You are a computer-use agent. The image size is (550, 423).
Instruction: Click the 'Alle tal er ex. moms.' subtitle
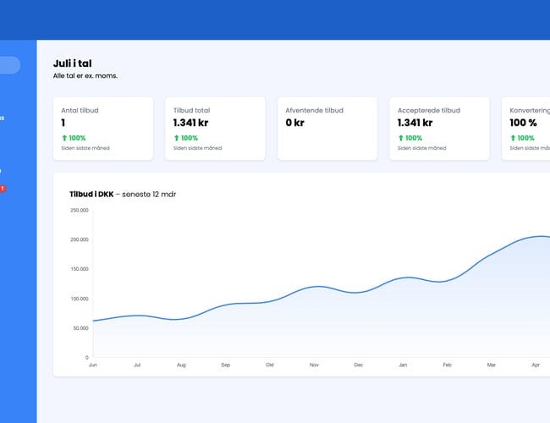click(x=85, y=76)
